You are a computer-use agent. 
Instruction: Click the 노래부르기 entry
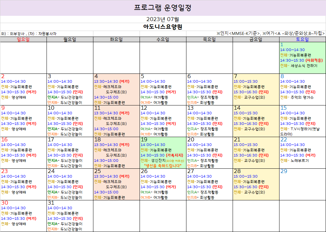[300, 161]
